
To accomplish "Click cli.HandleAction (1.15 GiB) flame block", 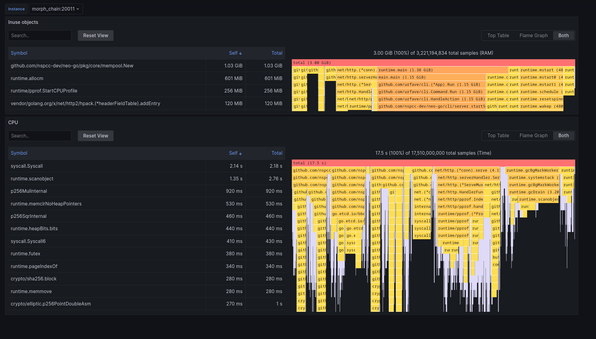I will coord(432,99).
